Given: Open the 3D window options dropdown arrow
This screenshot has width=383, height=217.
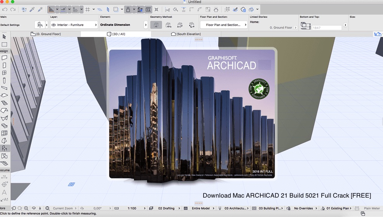Looking at the screenshot, I should point(258,10).
